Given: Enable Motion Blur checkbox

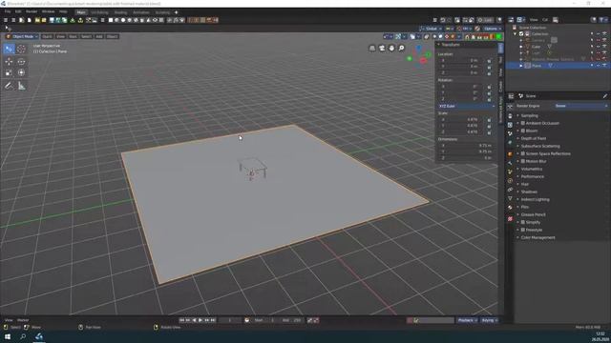Looking at the screenshot, I should coord(523,161).
